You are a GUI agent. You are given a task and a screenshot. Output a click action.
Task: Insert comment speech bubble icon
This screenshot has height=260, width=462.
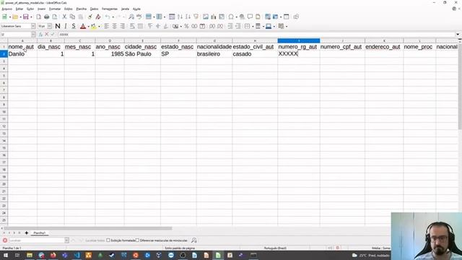(250, 17)
